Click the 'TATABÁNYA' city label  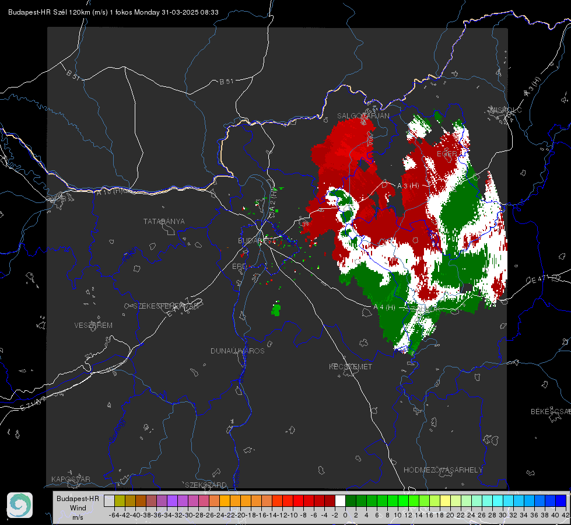point(164,222)
